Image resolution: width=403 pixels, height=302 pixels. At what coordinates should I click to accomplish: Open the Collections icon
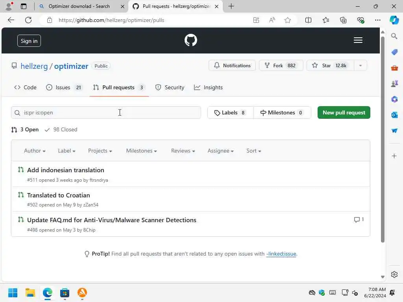point(343,20)
